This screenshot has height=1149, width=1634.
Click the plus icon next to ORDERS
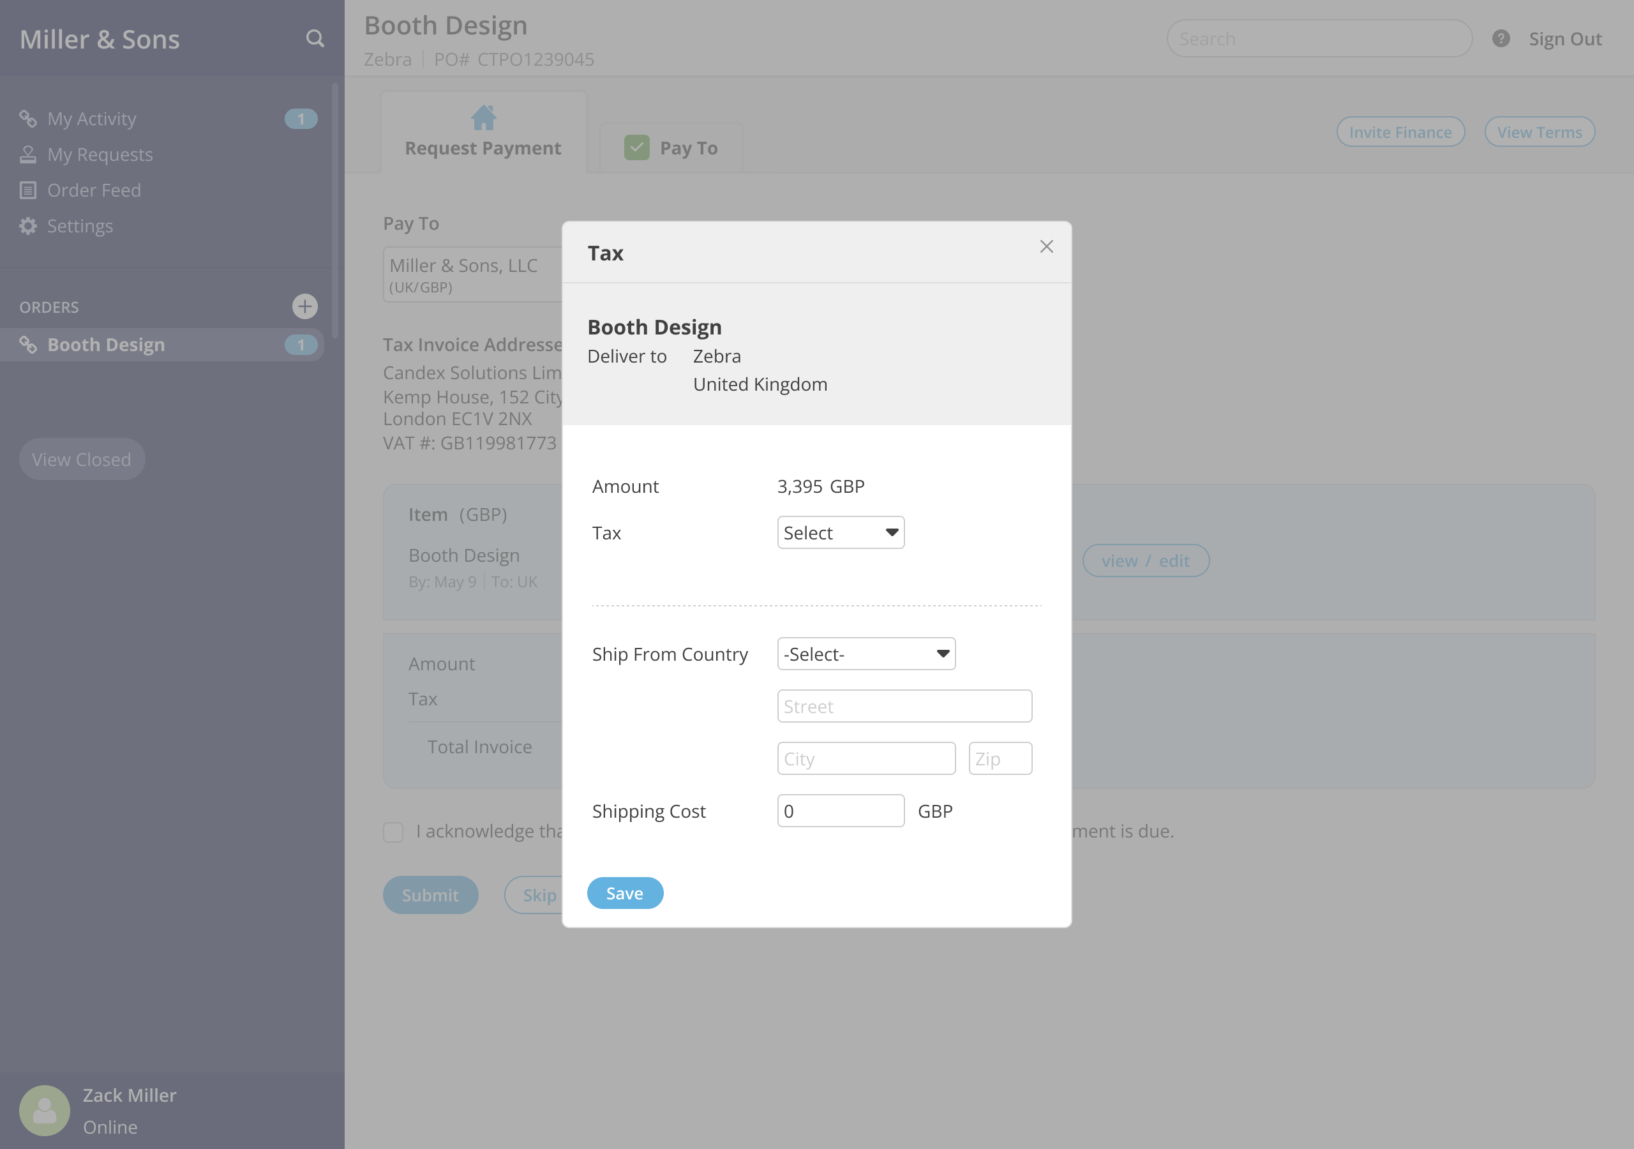(304, 307)
